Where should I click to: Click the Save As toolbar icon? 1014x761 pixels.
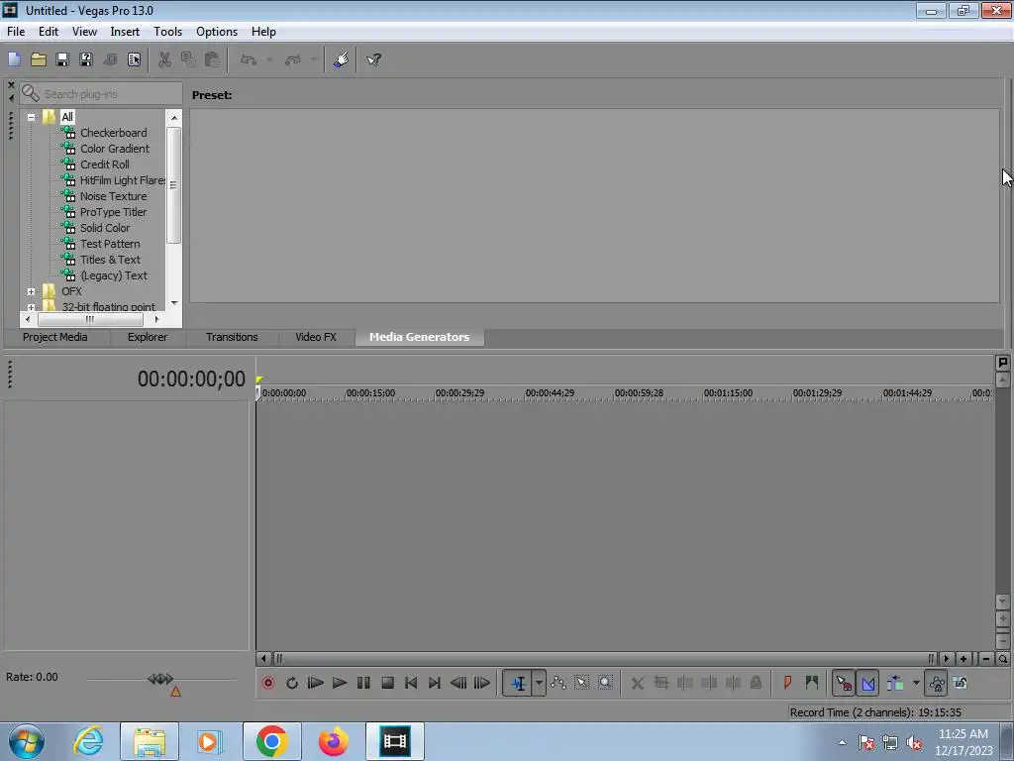(x=86, y=60)
